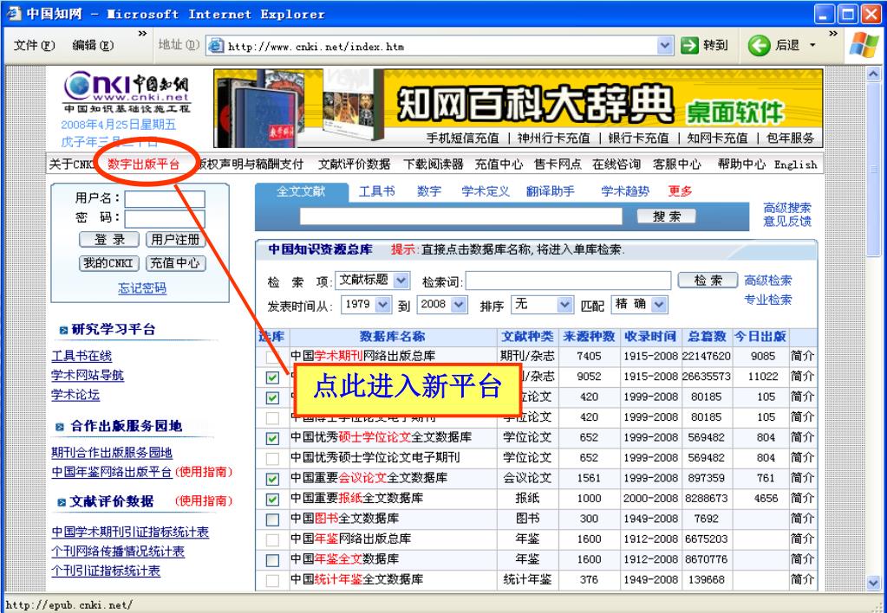Open the 文件(F) menu
The height and width of the screenshot is (613, 887).
click(x=34, y=45)
